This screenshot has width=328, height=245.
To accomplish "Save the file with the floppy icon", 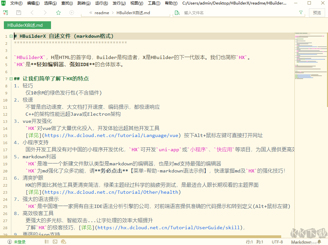I will click(19, 13).
